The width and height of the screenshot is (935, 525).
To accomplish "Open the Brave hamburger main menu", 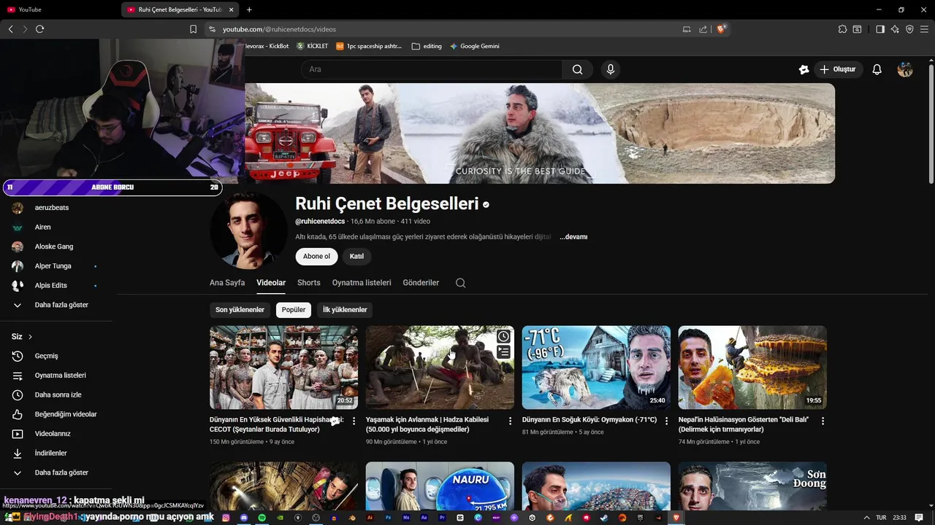I will 924,29.
